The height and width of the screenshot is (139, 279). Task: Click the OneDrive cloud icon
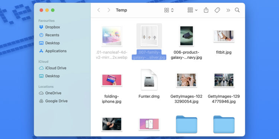tap(41, 93)
